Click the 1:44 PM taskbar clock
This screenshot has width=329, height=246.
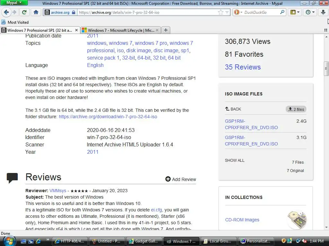point(316,241)
